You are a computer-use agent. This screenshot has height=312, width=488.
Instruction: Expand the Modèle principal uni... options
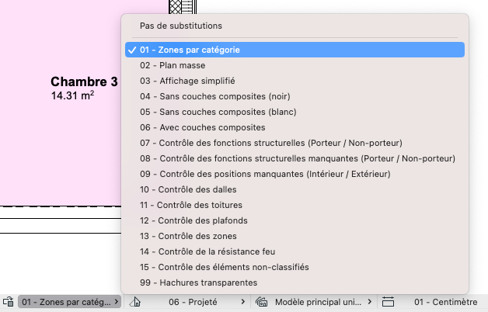[x=322, y=302]
